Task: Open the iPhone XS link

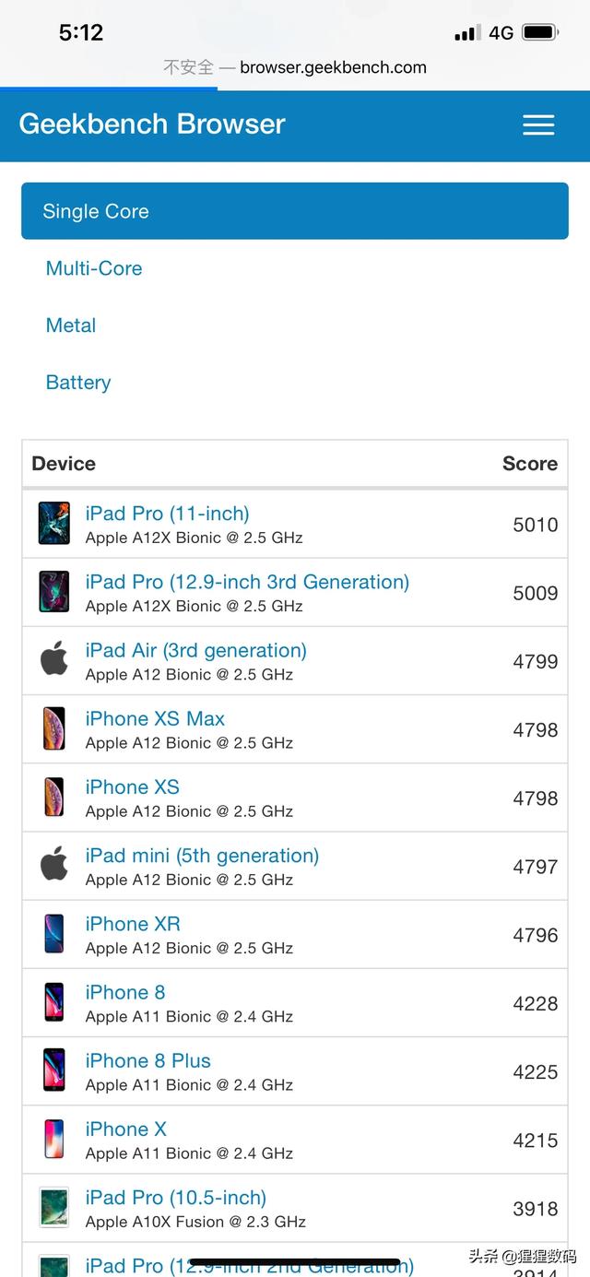Action: (132, 786)
